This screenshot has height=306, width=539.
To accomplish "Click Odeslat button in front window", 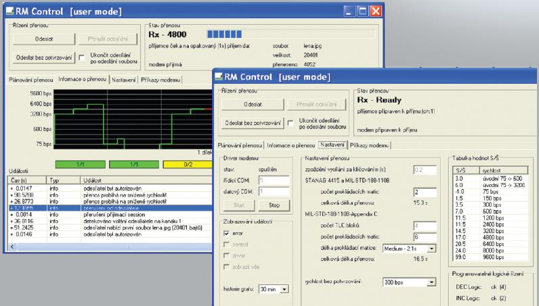I will (x=253, y=104).
